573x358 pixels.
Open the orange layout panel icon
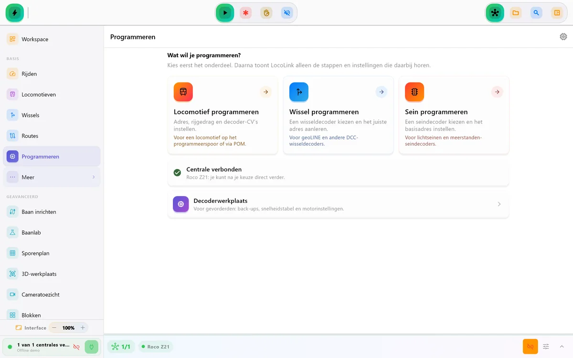(557, 13)
